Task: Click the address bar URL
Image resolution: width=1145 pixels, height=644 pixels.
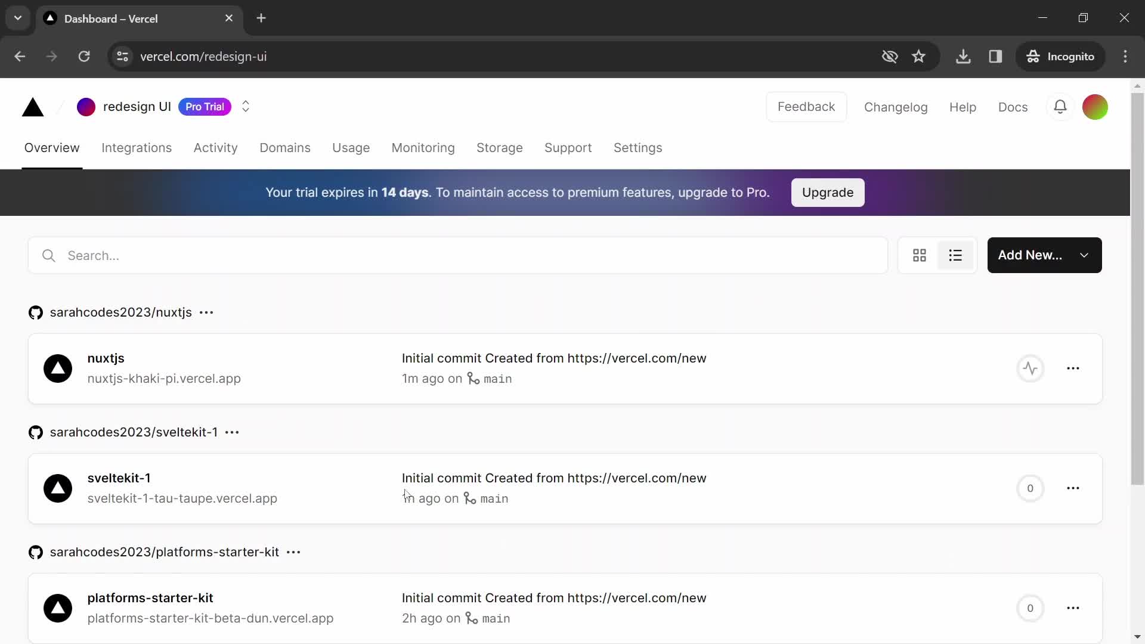Action: (203, 57)
